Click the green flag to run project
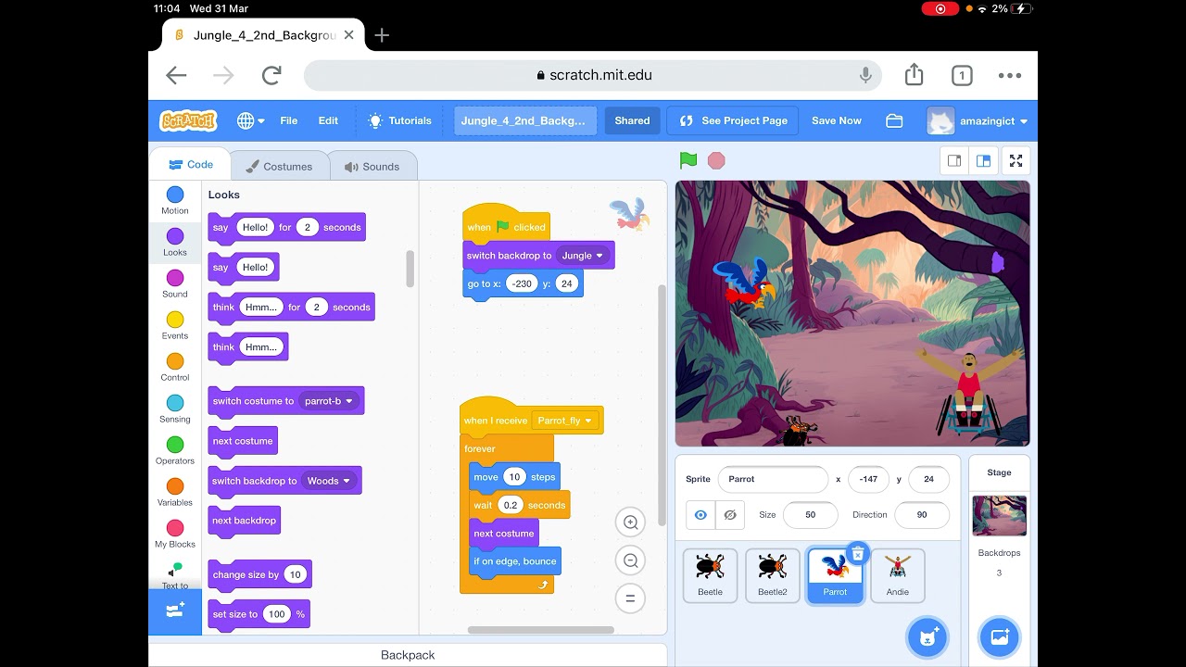The image size is (1186, 667). pyautogui.click(x=688, y=160)
